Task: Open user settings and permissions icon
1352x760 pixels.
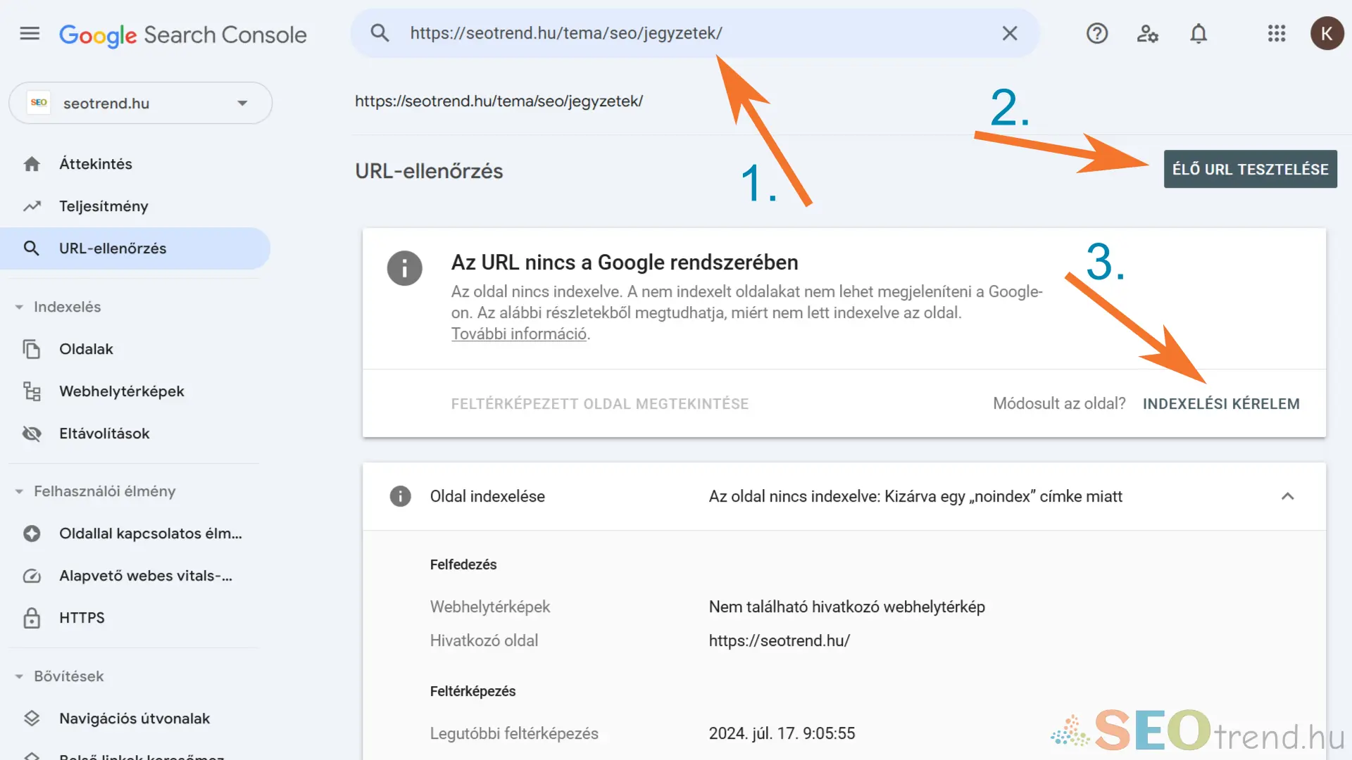Action: pos(1148,33)
